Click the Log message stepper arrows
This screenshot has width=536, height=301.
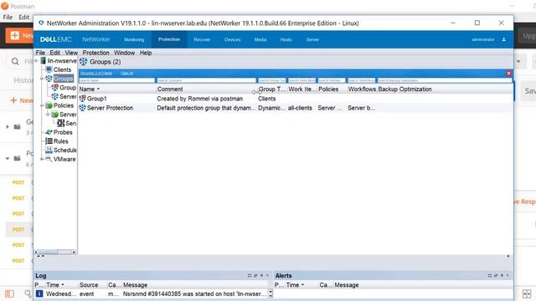coord(271,293)
